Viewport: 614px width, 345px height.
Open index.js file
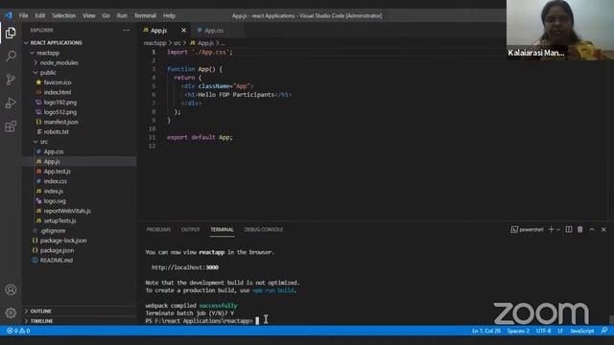pyautogui.click(x=54, y=191)
